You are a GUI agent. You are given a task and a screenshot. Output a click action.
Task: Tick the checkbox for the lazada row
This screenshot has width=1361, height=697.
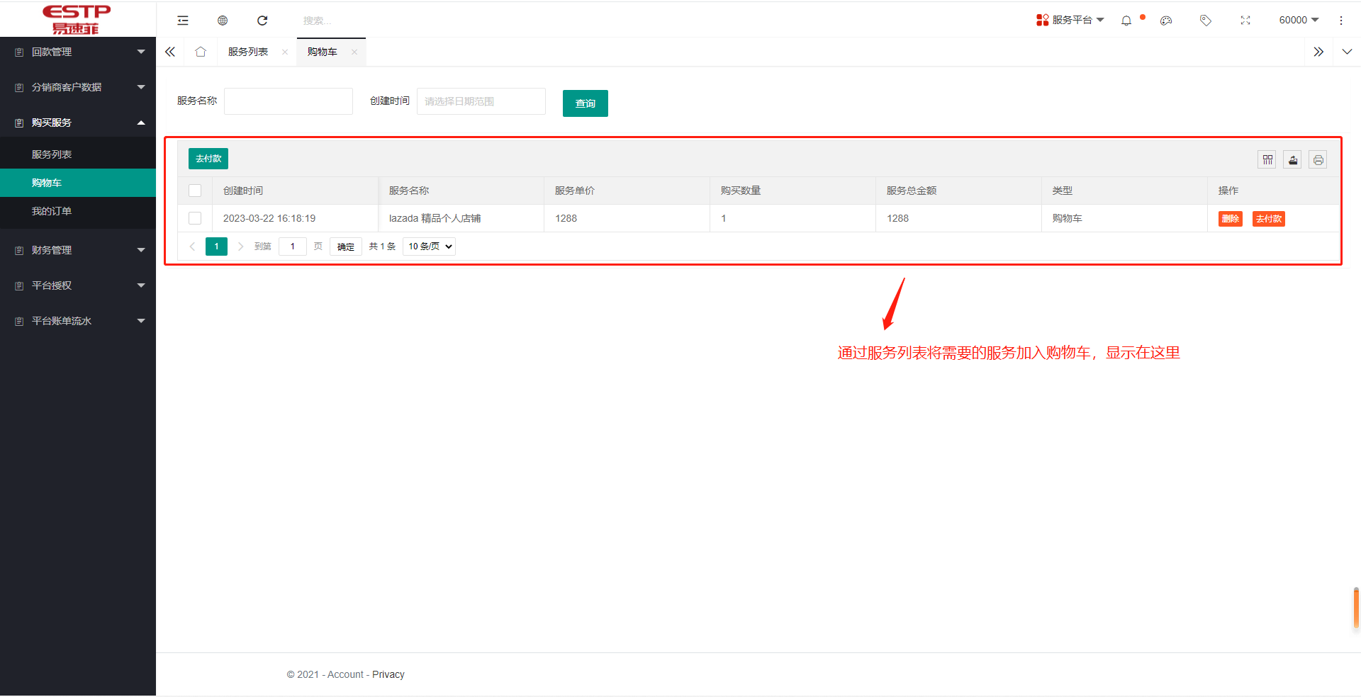195,218
